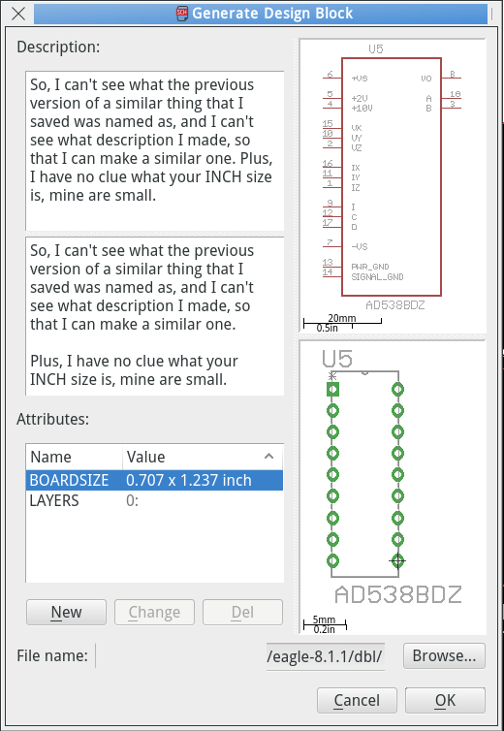Screen dimensions: 504x731
Task: Click the AD538BDZ label in board preview
Action: pyautogui.click(x=397, y=595)
